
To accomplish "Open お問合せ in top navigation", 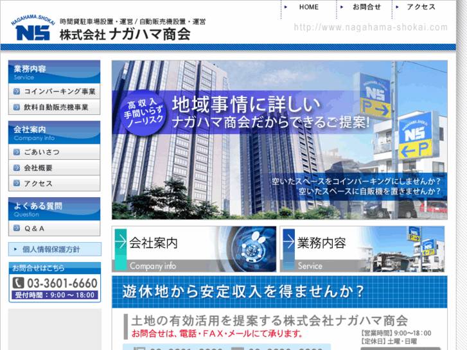I will (367, 7).
